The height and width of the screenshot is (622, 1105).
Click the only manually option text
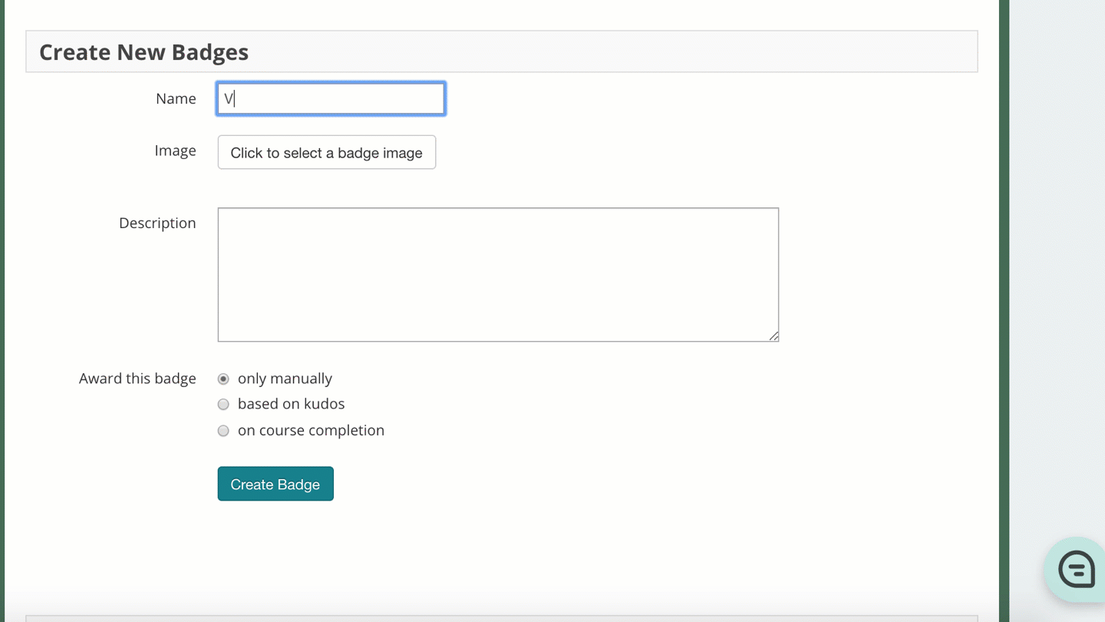click(x=285, y=379)
